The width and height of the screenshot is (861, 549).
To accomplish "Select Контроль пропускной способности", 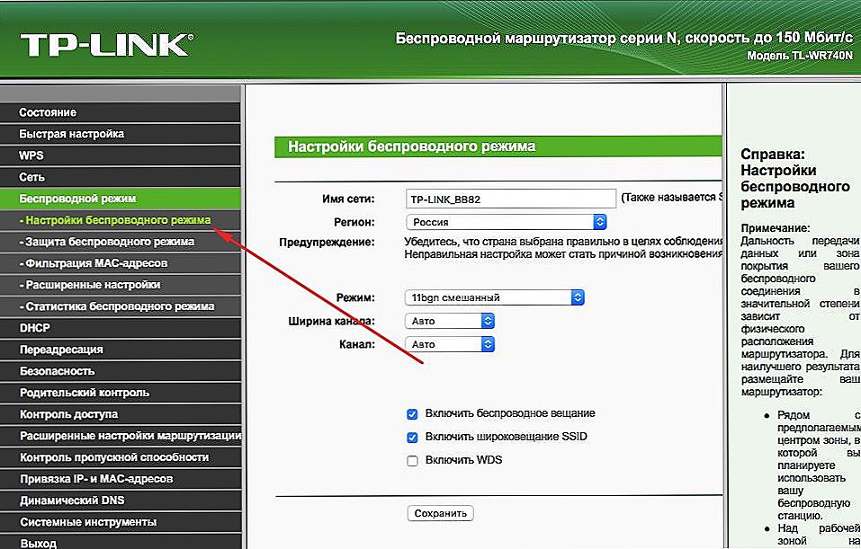I will pyautogui.click(x=121, y=457).
